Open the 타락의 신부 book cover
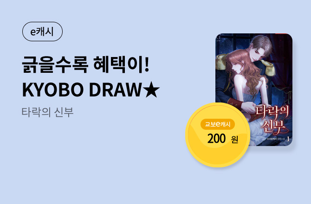 coord(254,89)
